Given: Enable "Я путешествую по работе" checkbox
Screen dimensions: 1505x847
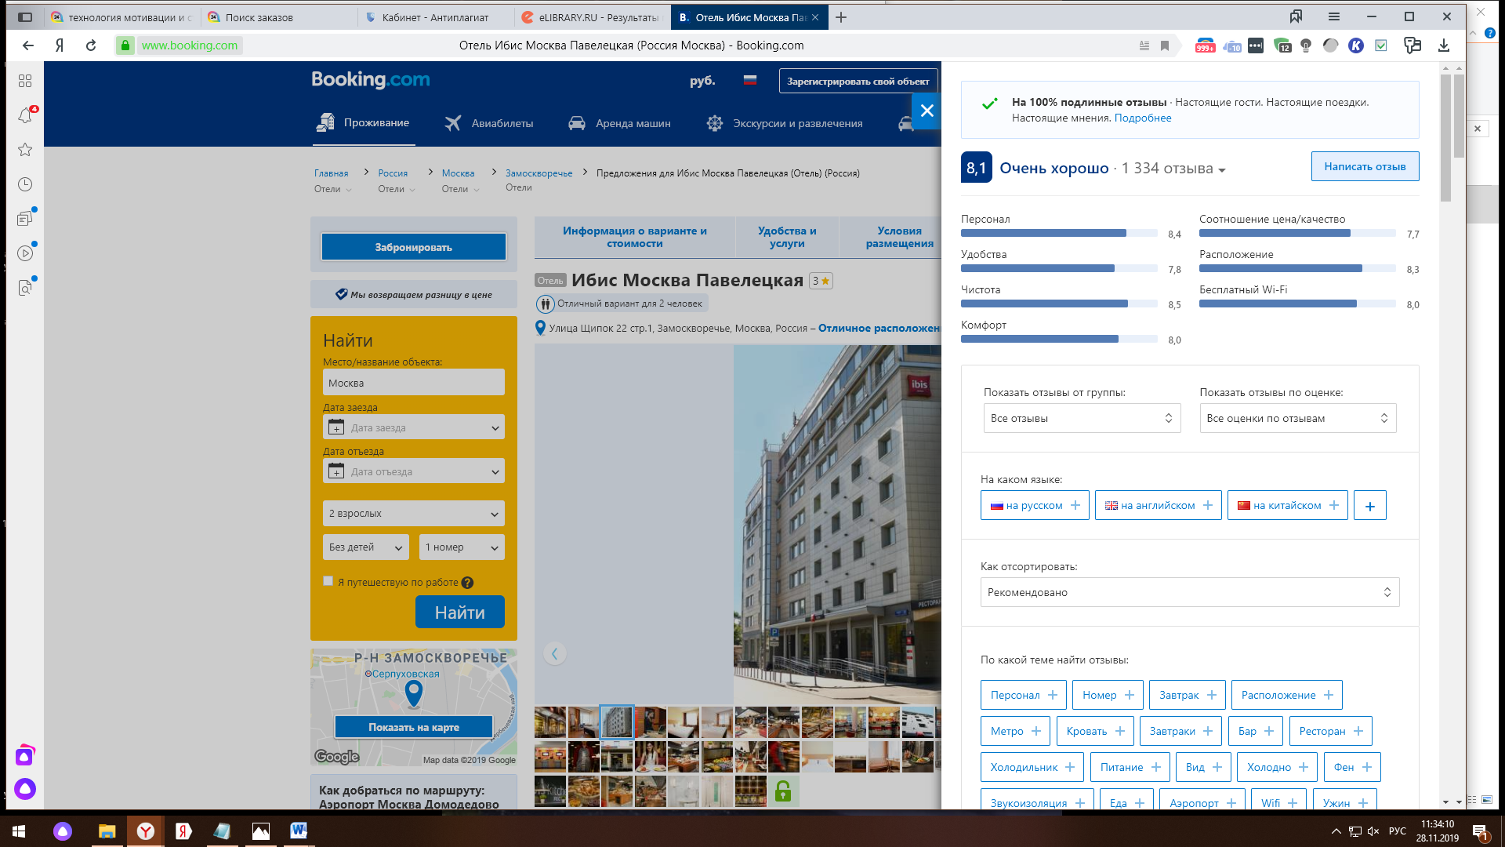Looking at the screenshot, I should click(x=328, y=581).
